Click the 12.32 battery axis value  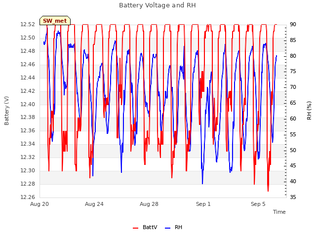coord(28,157)
